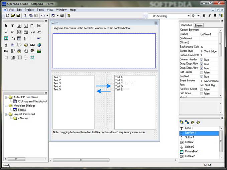Image resolution: width=227 pixels, height=170 pixels.
Task: Click the Help question mark icon
Action: [x=69, y=16]
